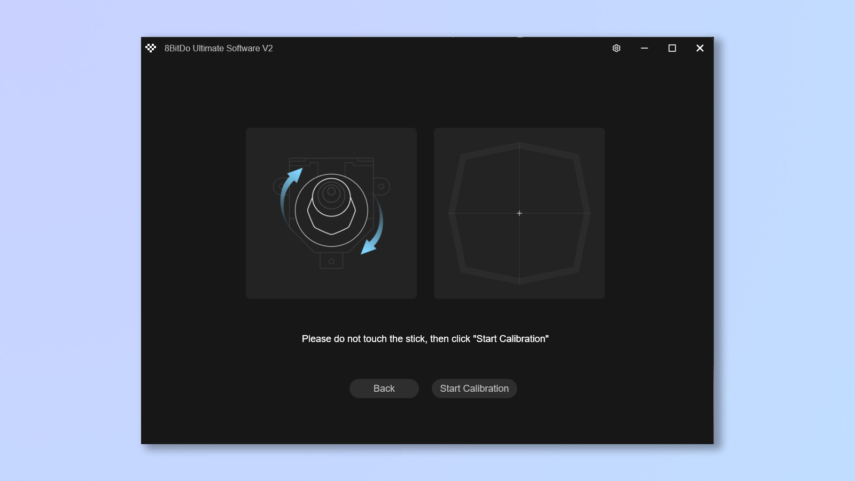Click the "8BitDo Ultimate Software V2" title text
The width and height of the screenshot is (855, 481).
219,48
